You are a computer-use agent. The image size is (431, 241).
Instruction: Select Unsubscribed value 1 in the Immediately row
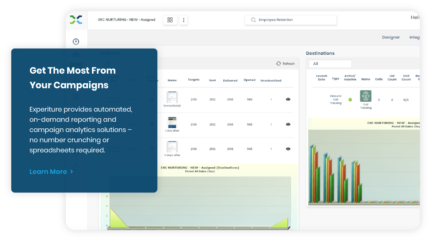coord(271,100)
